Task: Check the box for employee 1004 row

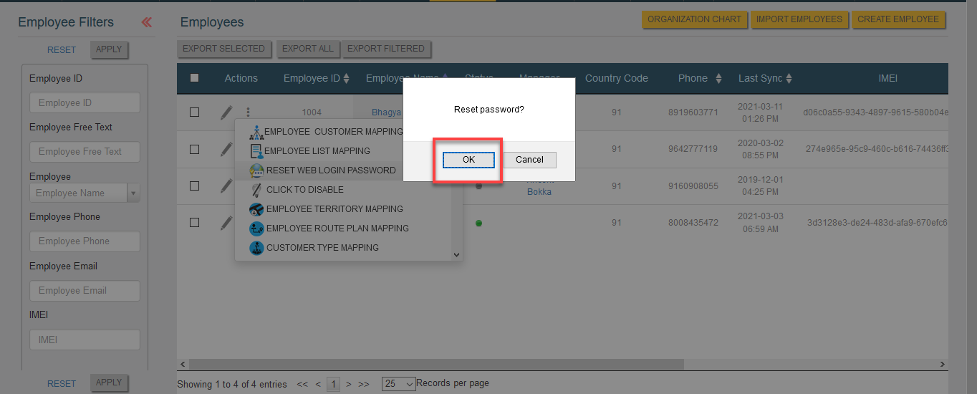Action: (194, 112)
